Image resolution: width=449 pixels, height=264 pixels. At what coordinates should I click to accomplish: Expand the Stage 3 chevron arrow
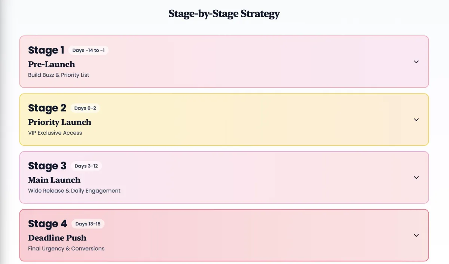pos(416,178)
